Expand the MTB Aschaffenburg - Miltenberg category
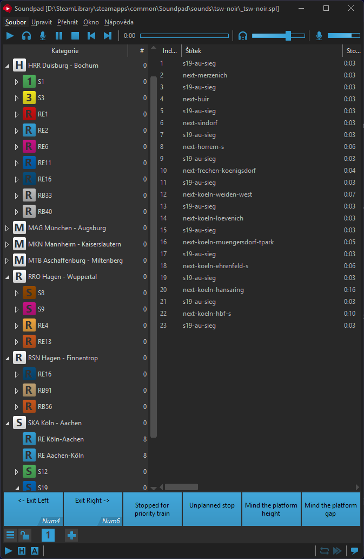364x559 pixels. [6, 261]
